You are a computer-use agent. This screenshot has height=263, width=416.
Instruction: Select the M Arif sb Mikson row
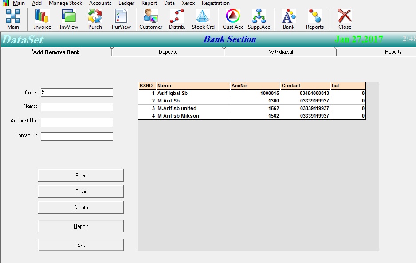click(x=252, y=116)
